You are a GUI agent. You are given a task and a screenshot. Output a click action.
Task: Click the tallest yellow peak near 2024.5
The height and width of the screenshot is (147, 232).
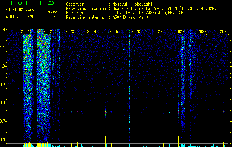[105, 141]
